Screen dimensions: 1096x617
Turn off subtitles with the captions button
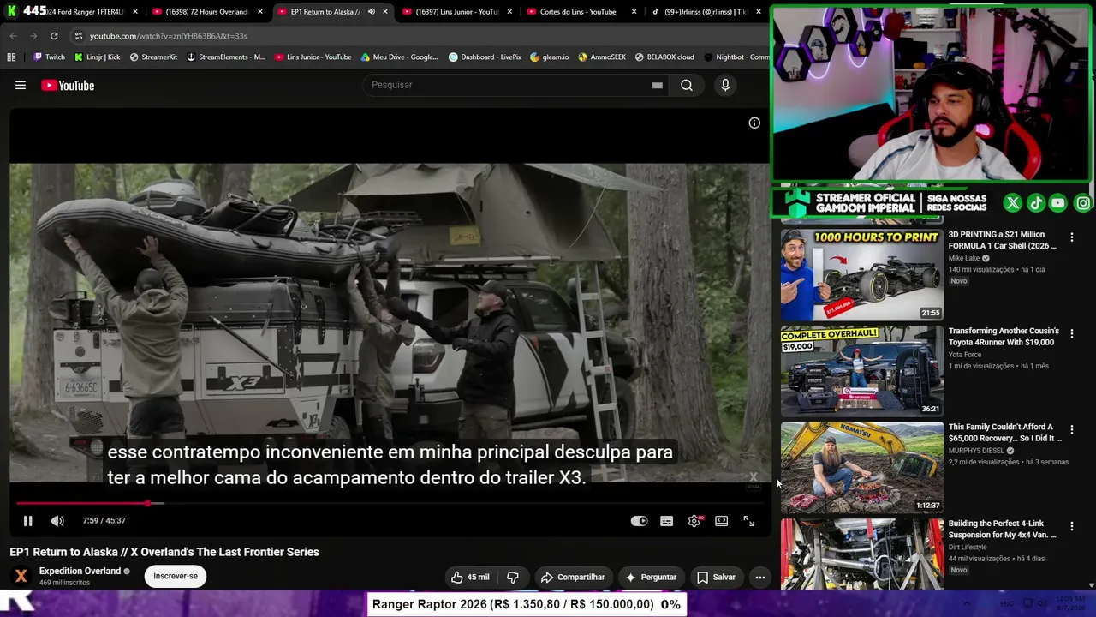666,521
